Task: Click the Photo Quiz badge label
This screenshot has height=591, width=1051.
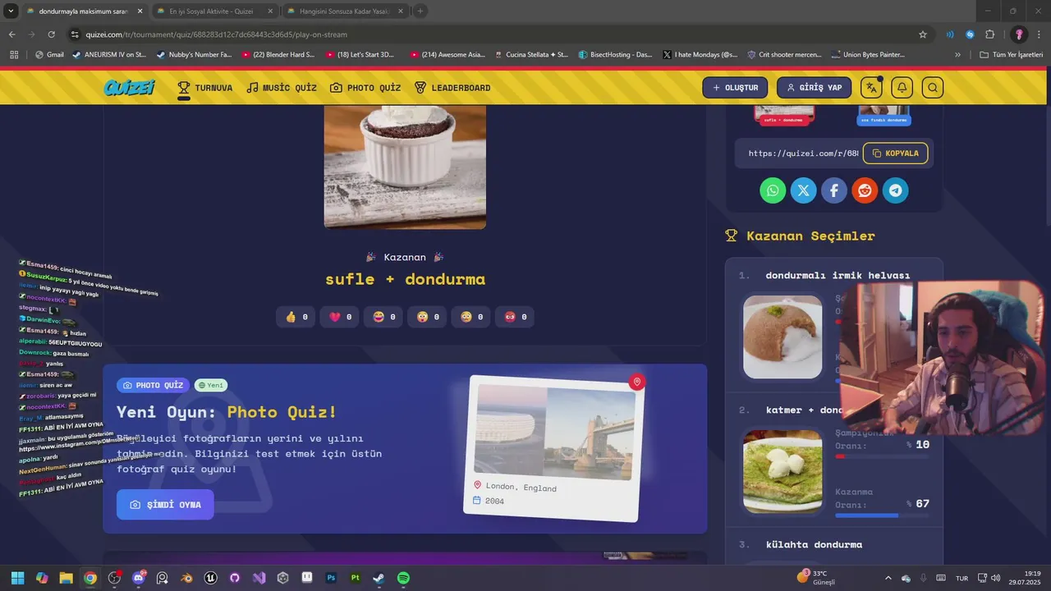Action: (x=153, y=385)
